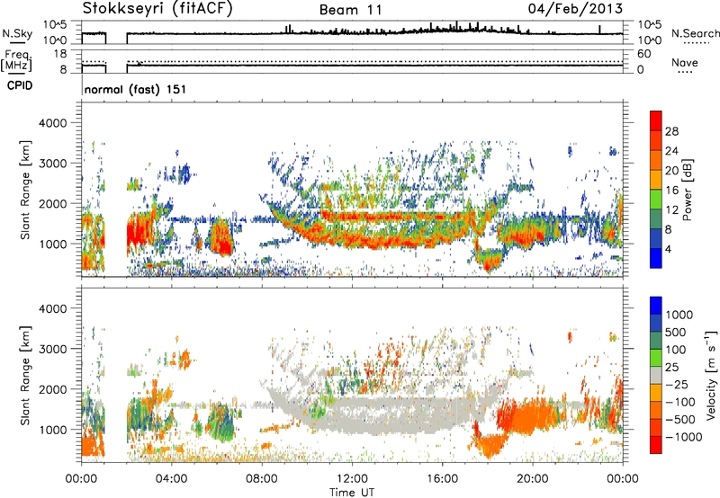Select the 20:00 time tick label
Viewport: 720px width, 498px height.
click(x=533, y=479)
